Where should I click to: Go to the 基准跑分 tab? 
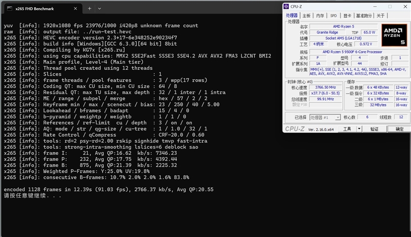pos(365,16)
